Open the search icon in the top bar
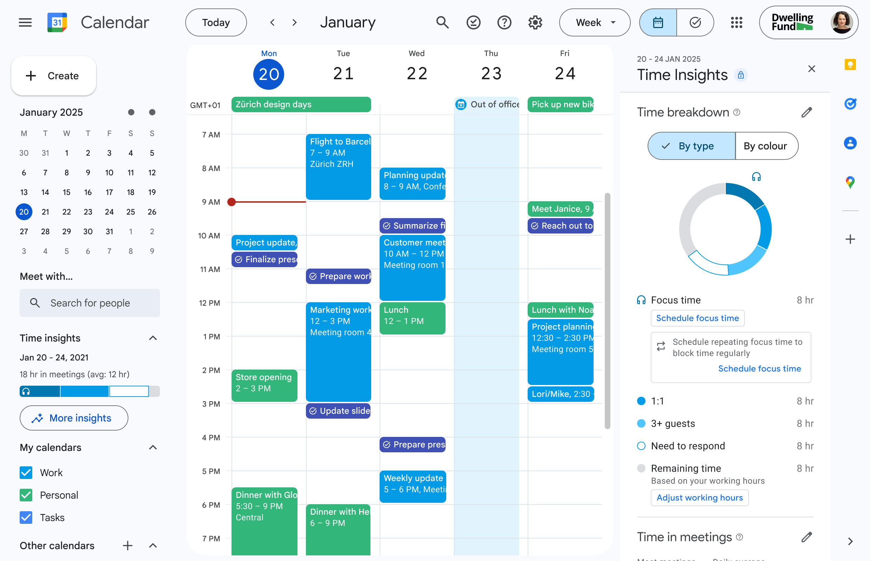 [442, 22]
